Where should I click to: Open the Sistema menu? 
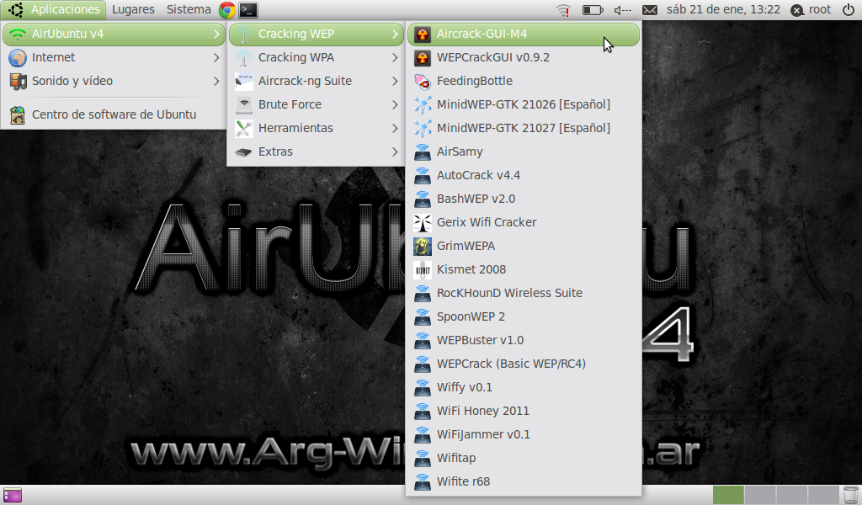click(189, 10)
